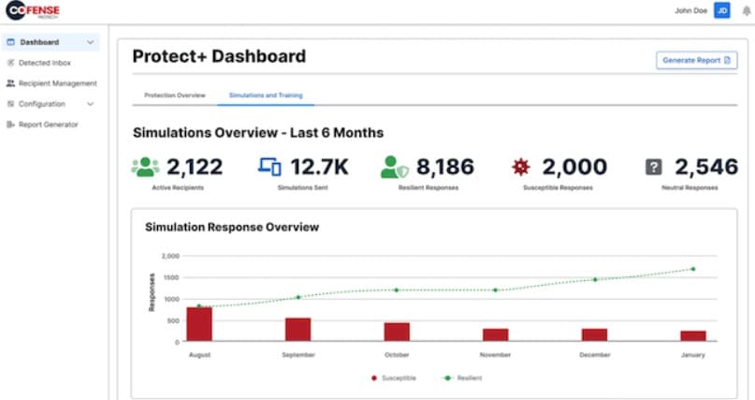This screenshot has width=755, height=400.
Task: Open the notifications bell
Action: [747, 11]
